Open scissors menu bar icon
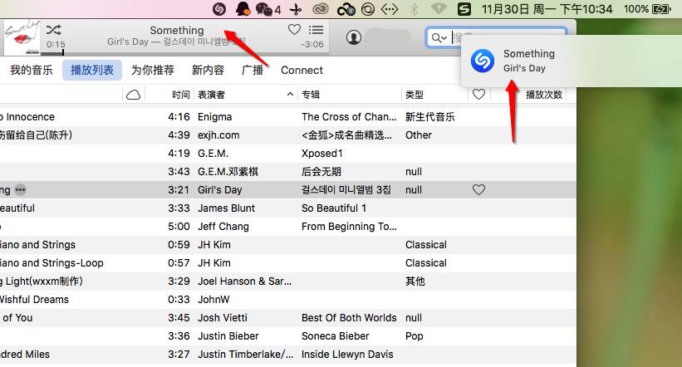Screen dimensions: 682x367 (296, 8)
